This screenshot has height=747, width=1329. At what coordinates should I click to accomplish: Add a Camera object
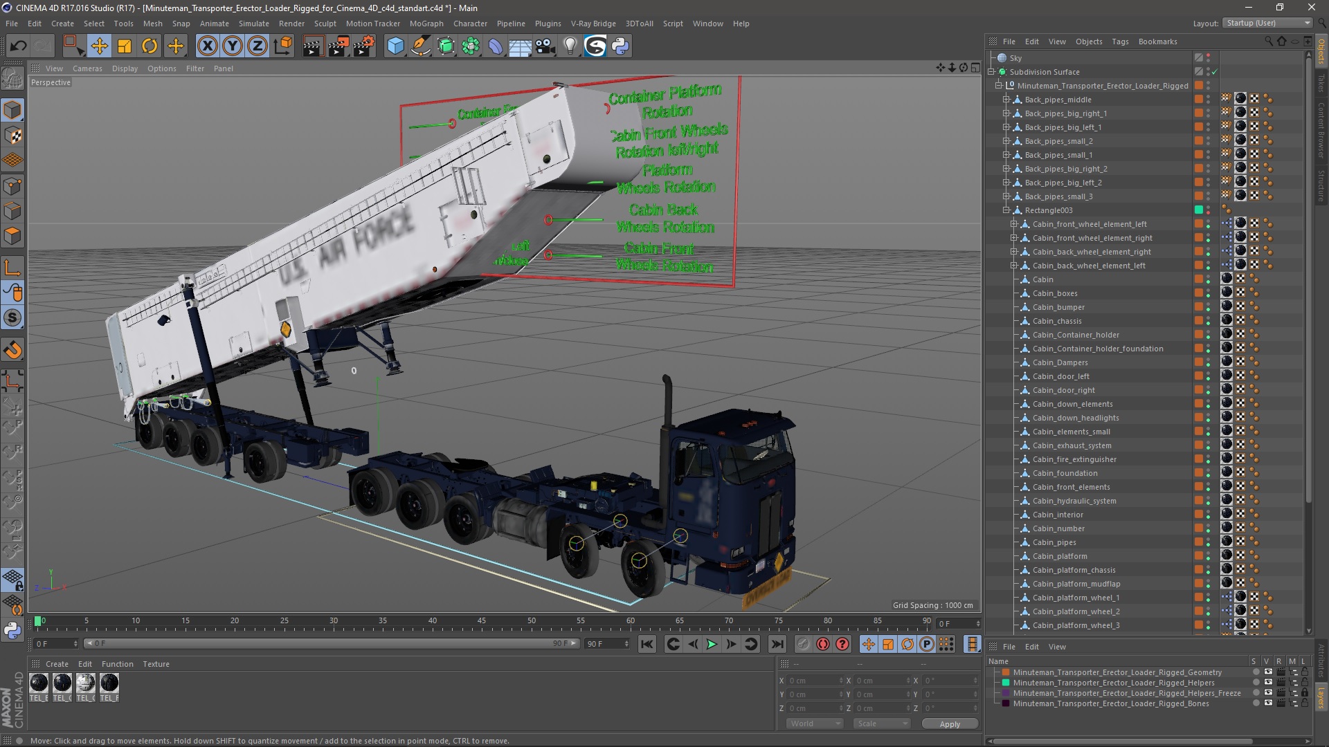(545, 46)
